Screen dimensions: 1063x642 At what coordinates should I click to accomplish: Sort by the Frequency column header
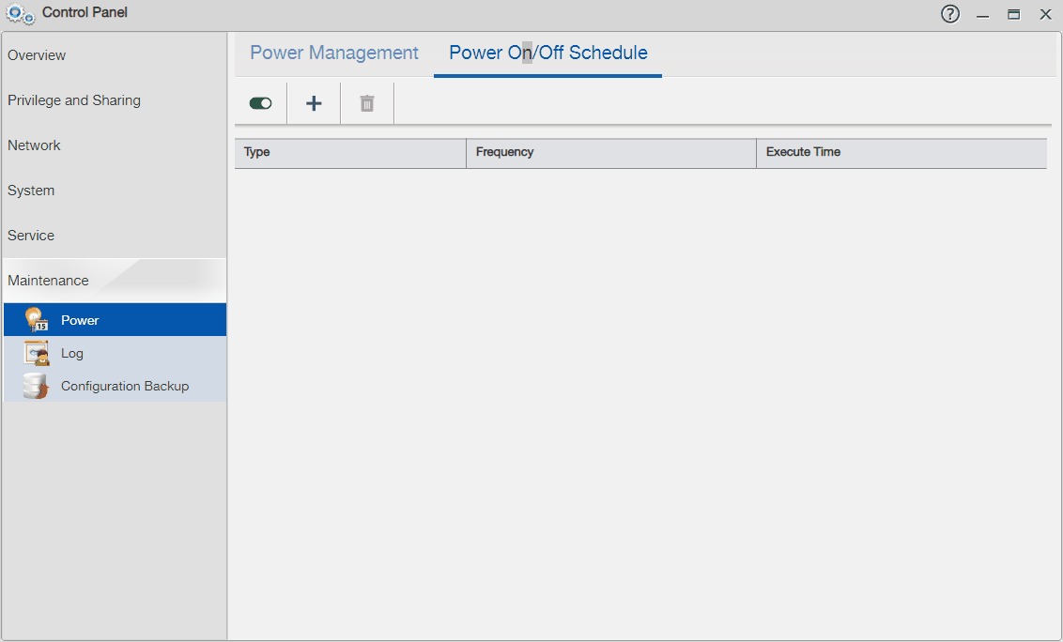[611, 153]
